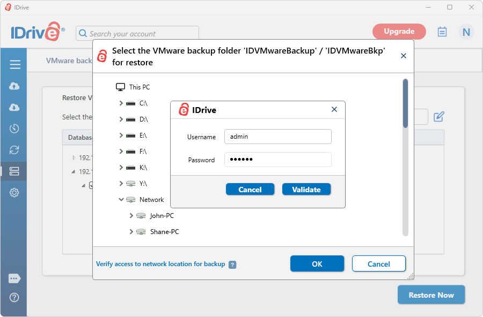Expand the F:\ drive
483x317 pixels.
click(121, 152)
